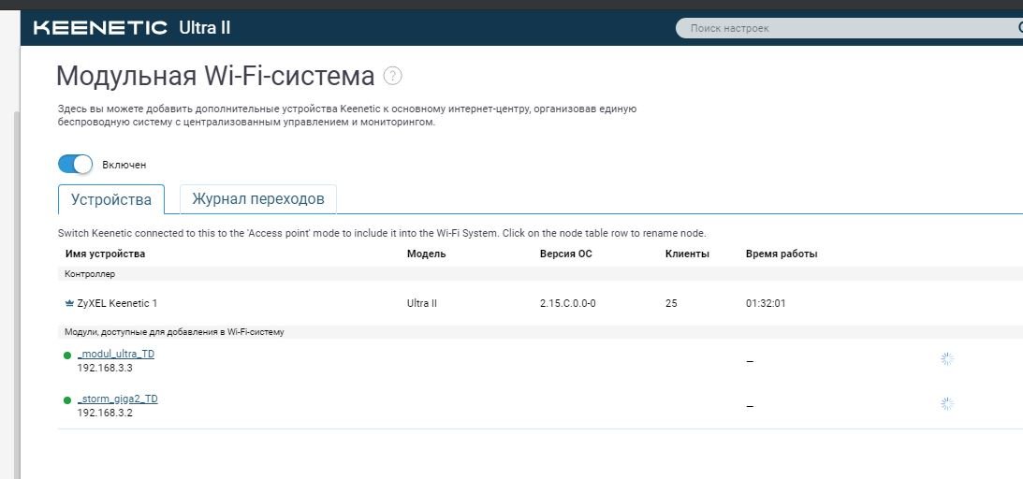Click the Включен label beside the switch

[x=124, y=165]
